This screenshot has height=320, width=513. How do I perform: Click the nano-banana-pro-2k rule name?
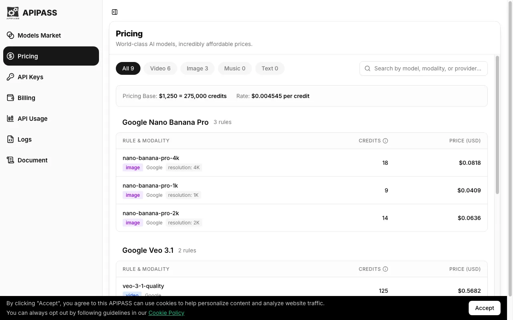151,213
